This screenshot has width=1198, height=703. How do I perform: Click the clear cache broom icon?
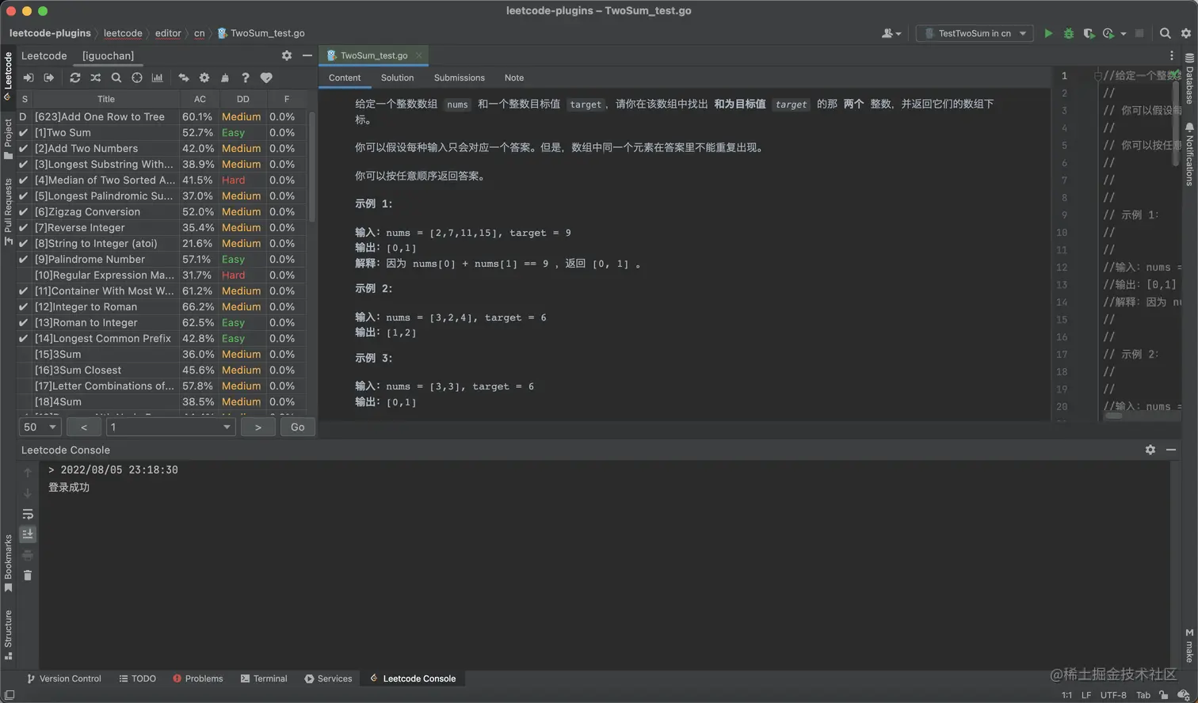[225, 78]
